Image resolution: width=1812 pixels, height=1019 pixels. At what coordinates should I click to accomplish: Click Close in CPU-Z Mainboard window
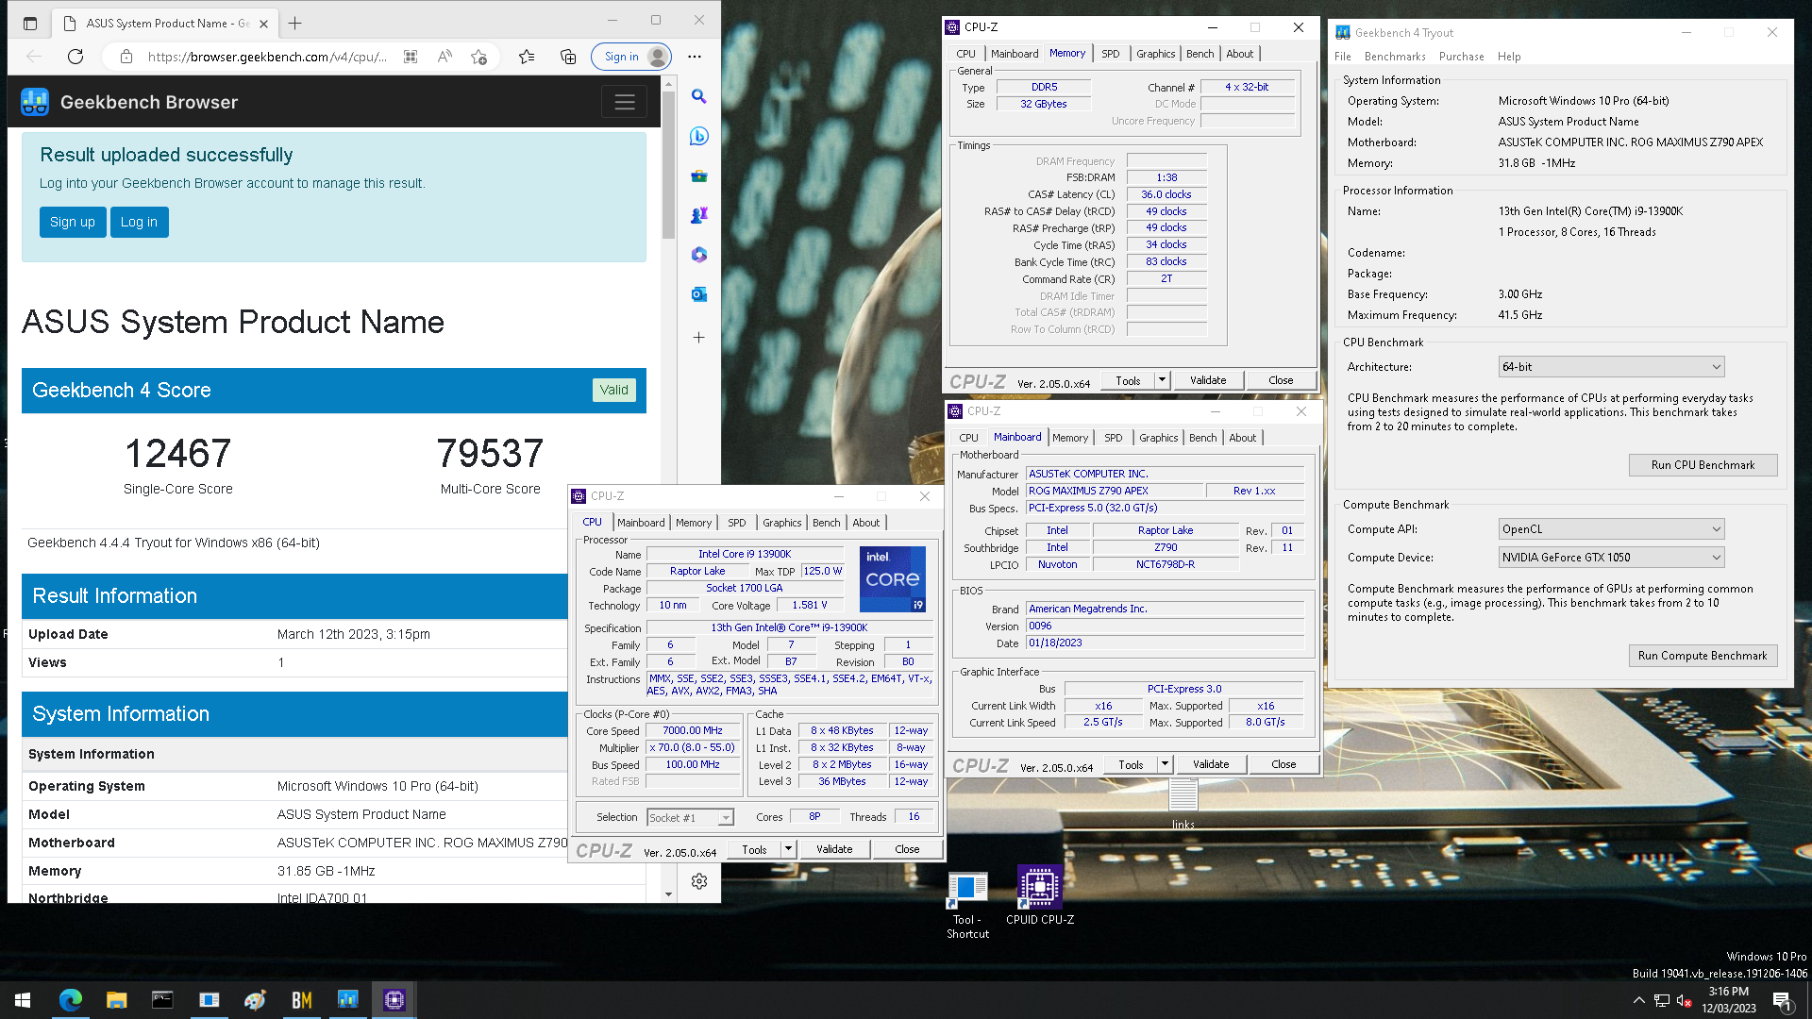tap(1283, 764)
